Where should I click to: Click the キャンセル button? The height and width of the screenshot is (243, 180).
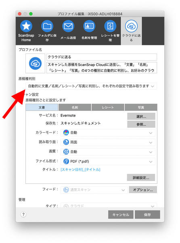[x=121, y=215]
